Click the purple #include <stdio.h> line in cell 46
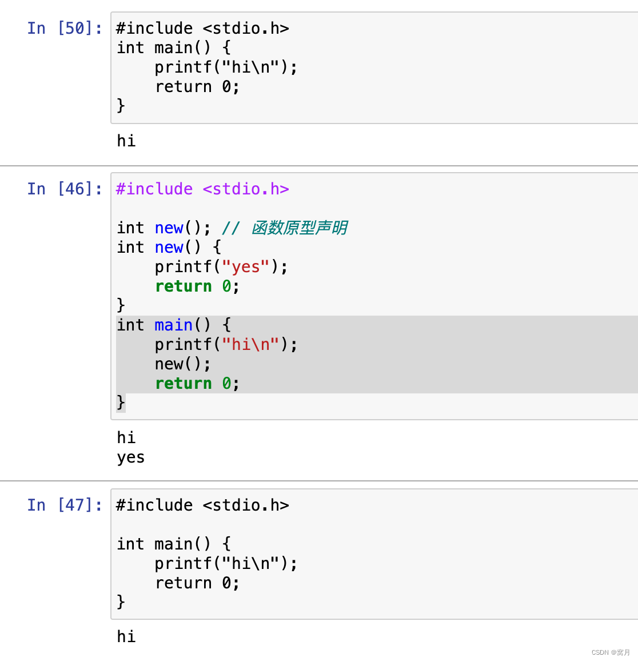The image size is (638, 661). (203, 189)
